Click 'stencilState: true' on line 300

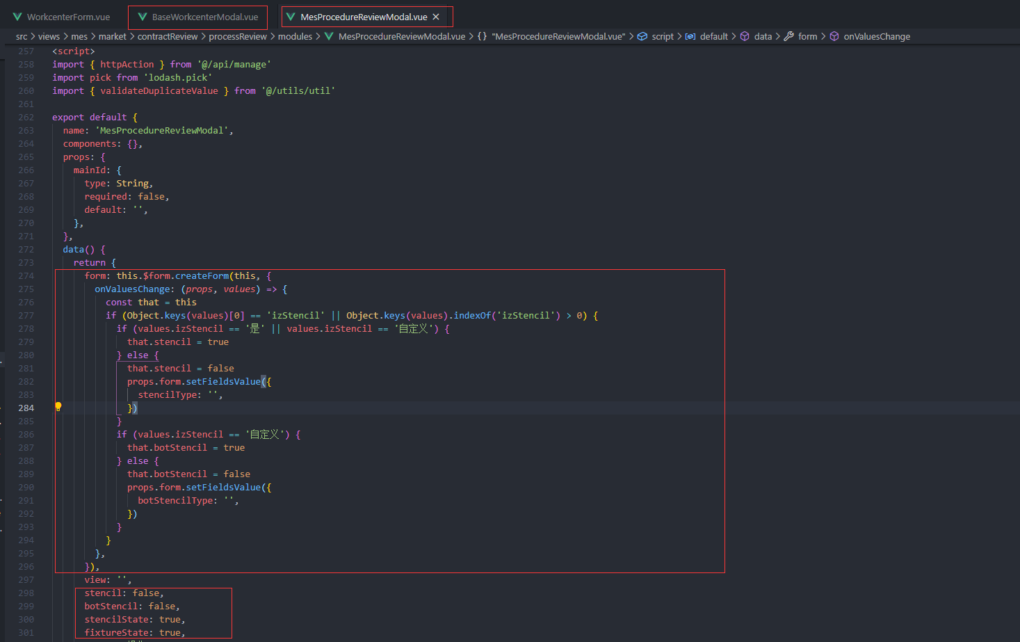click(x=132, y=619)
